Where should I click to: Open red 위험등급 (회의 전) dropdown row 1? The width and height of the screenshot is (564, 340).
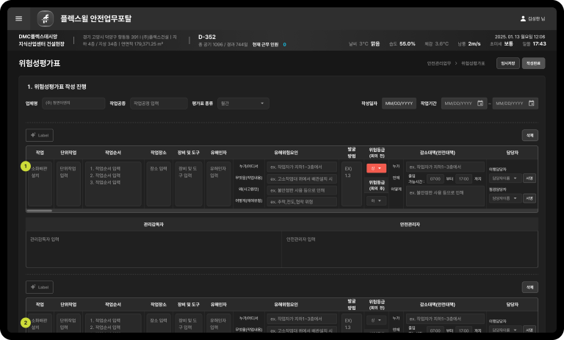click(x=377, y=168)
